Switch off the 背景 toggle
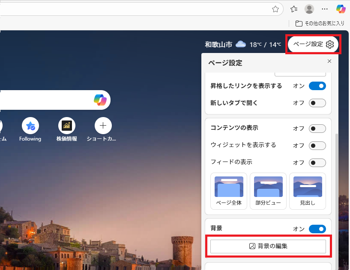Screen dimensions: 350x270 pos(317,229)
